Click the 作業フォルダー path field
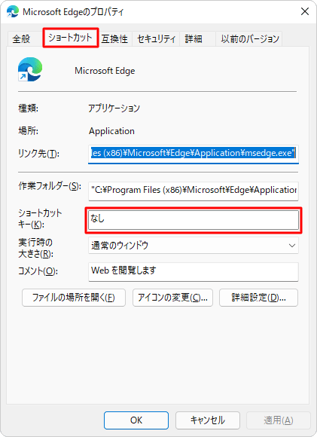Image resolution: width=317 pixels, height=437 pixels. point(194,191)
